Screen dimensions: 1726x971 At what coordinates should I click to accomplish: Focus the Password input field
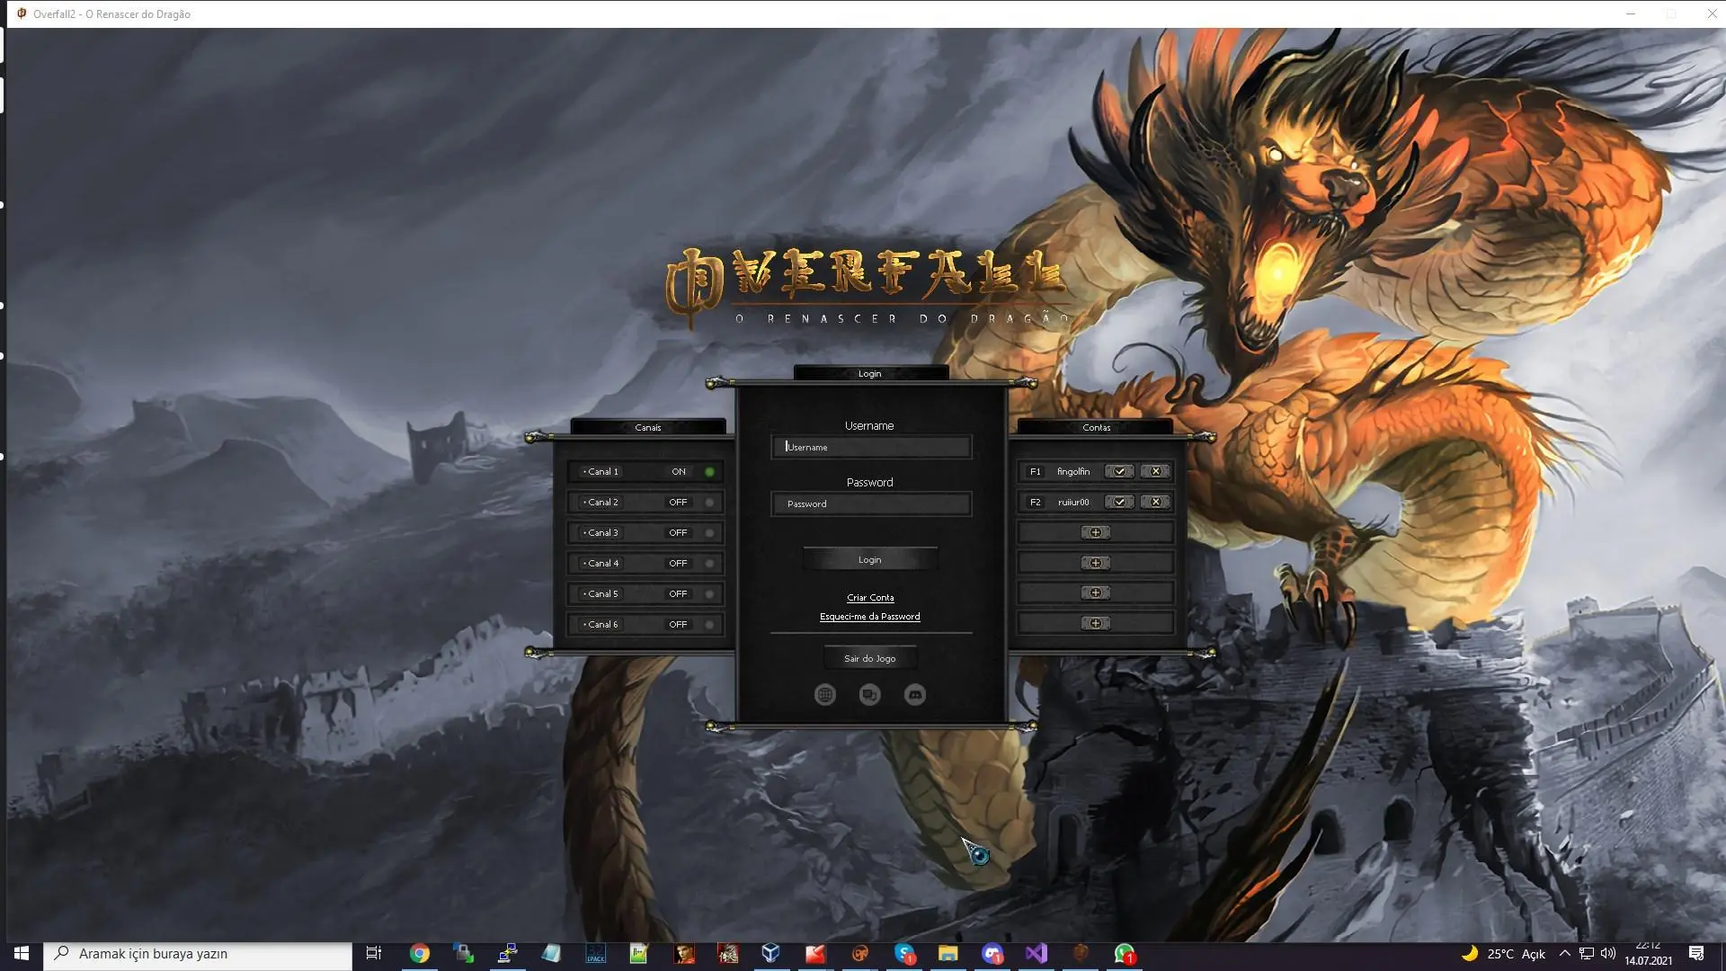pyautogui.click(x=870, y=503)
